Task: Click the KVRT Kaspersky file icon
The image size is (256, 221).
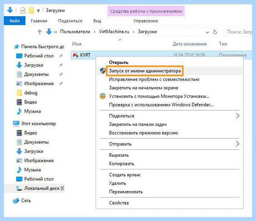Action: (76, 55)
